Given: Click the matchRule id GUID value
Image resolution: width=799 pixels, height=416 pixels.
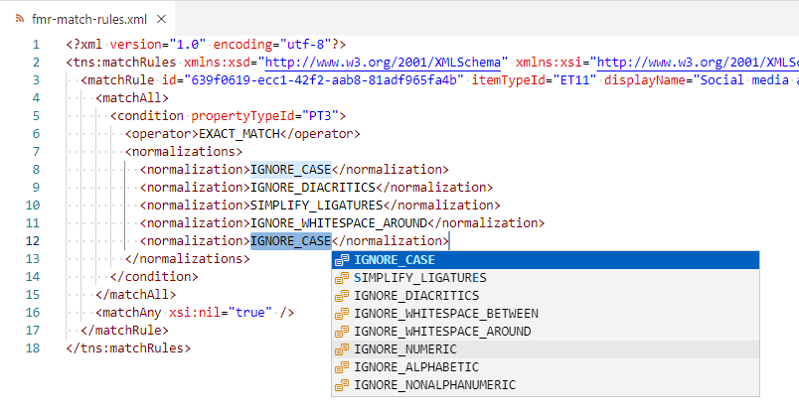Looking at the screenshot, I should (324, 80).
